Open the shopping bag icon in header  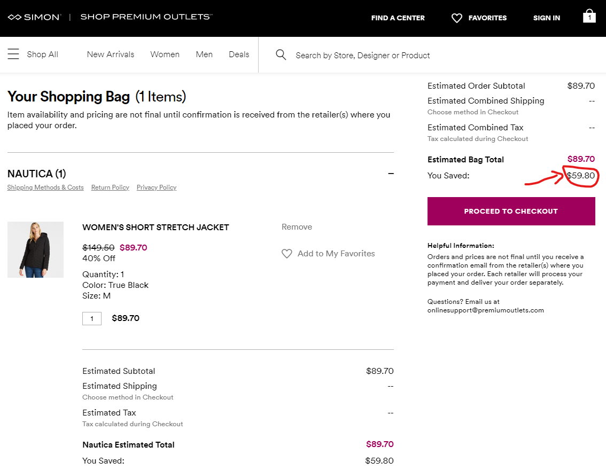click(589, 17)
